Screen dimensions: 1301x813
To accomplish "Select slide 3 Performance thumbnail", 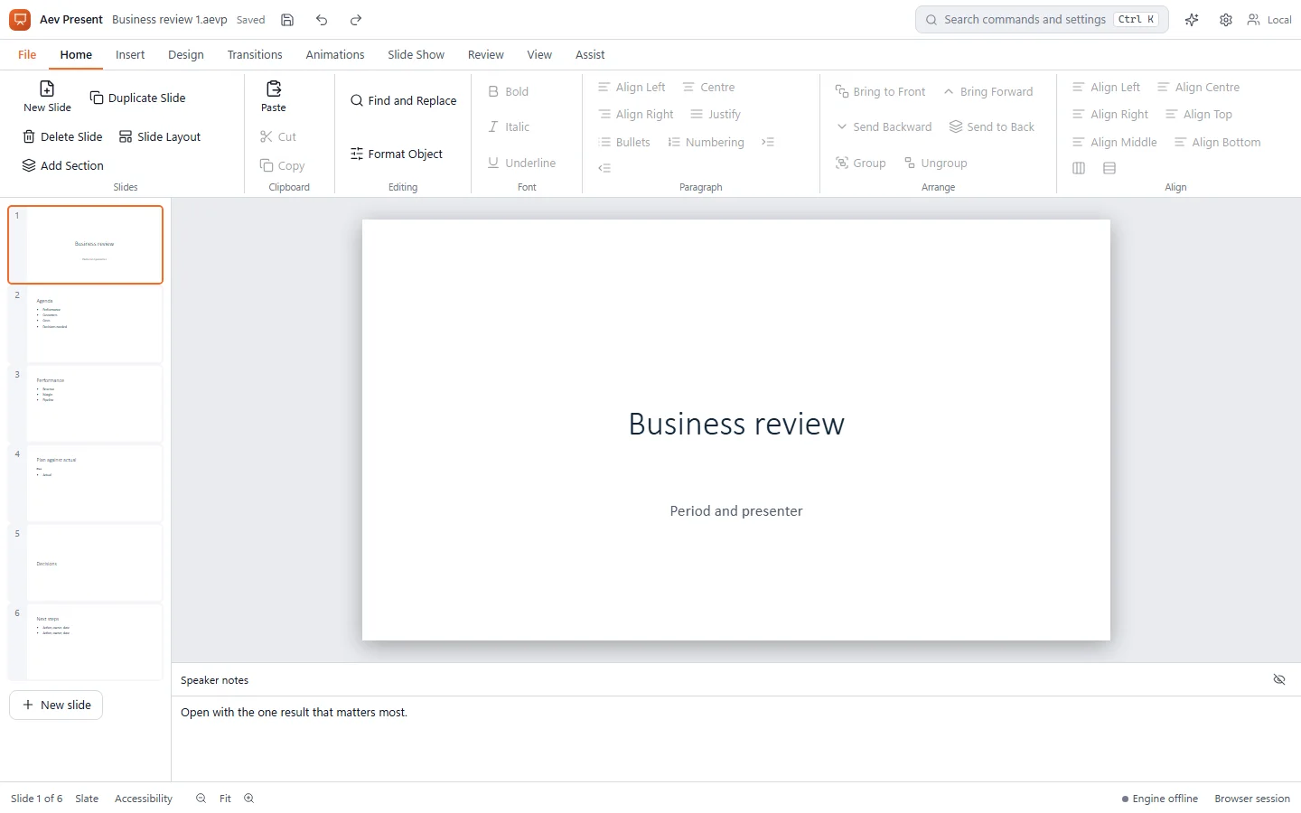I will 86,404.
